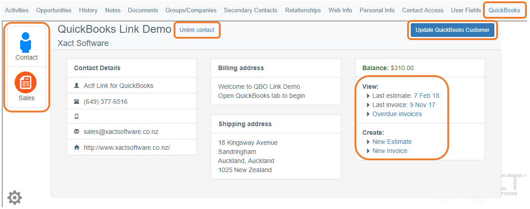The height and width of the screenshot is (209, 530).
Task: Expand the New Invoice arrow
Action: point(368,151)
